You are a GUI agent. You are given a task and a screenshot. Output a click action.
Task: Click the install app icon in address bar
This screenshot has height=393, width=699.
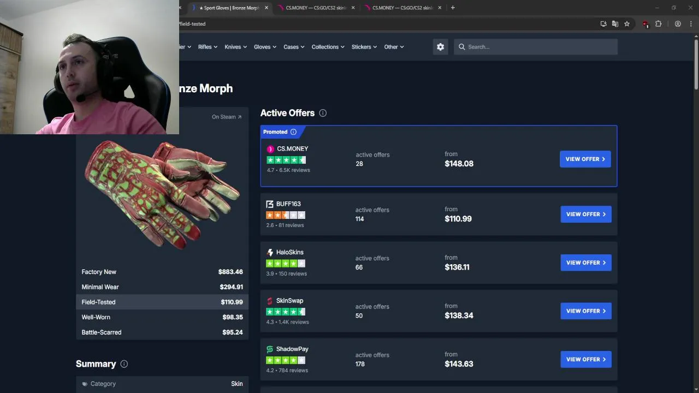[603, 24]
